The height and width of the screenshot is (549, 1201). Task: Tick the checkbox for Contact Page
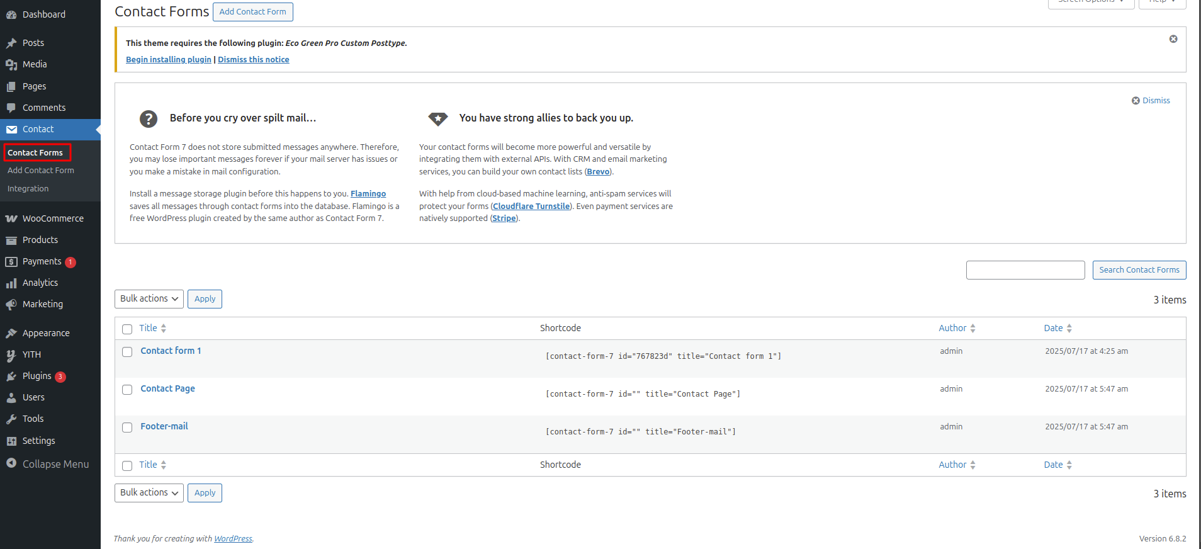pos(127,390)
